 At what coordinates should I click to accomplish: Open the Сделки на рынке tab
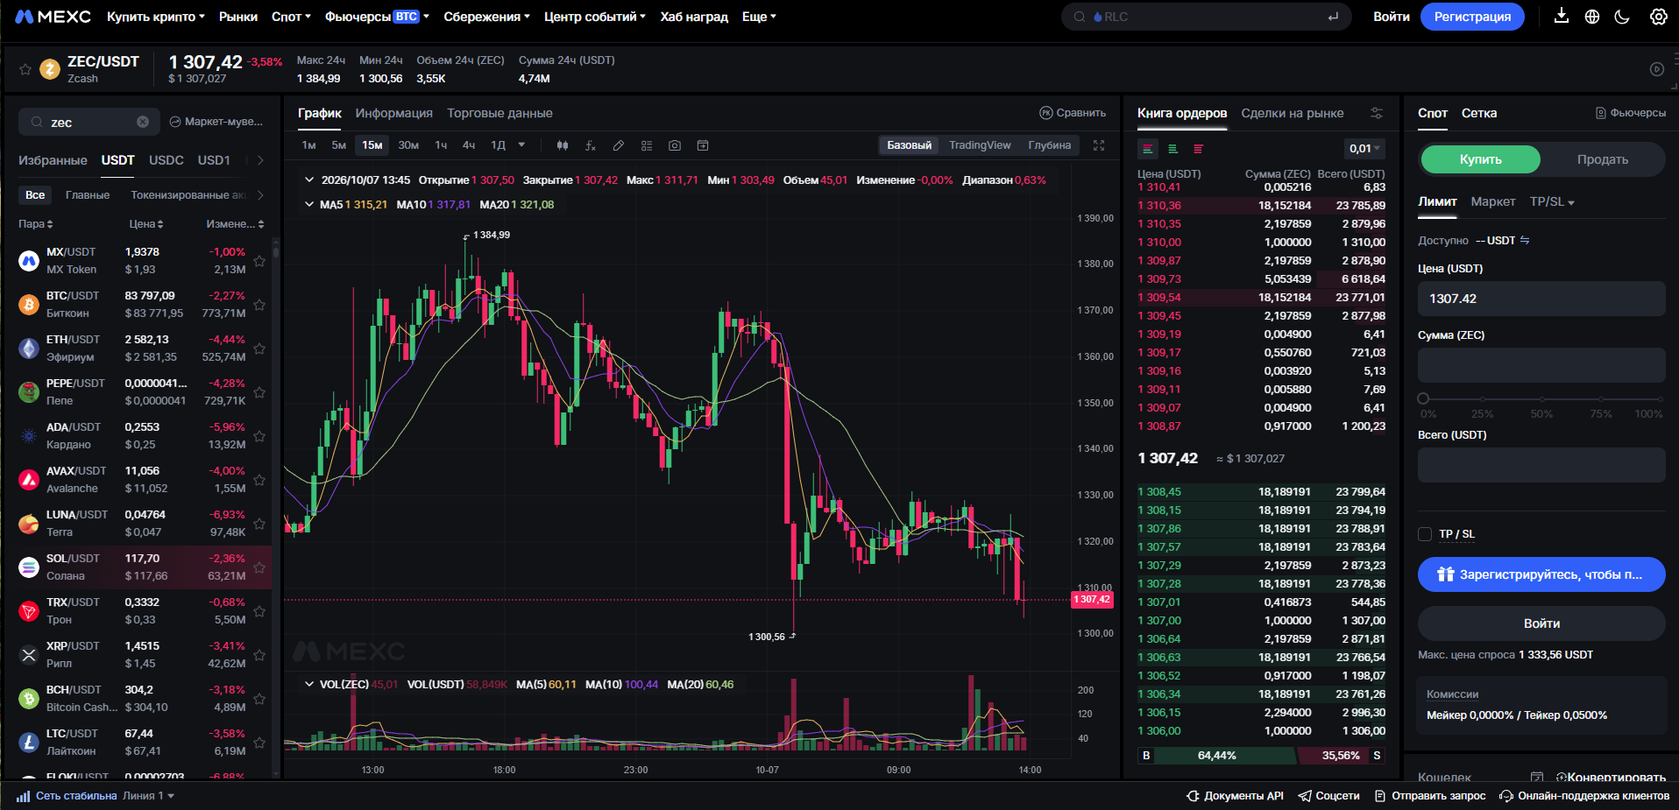(1293, 113)
